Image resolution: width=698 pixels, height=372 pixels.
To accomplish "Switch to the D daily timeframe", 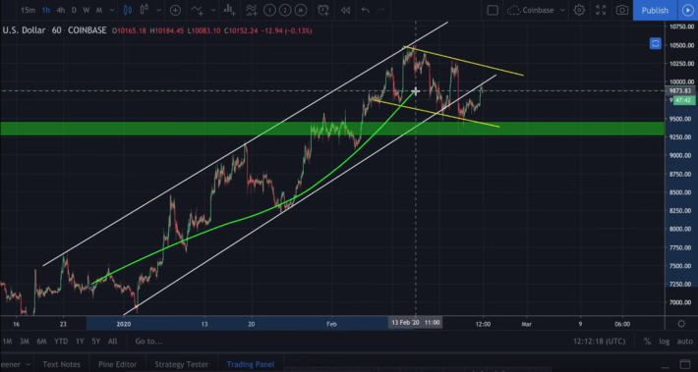I will (74, 10).
